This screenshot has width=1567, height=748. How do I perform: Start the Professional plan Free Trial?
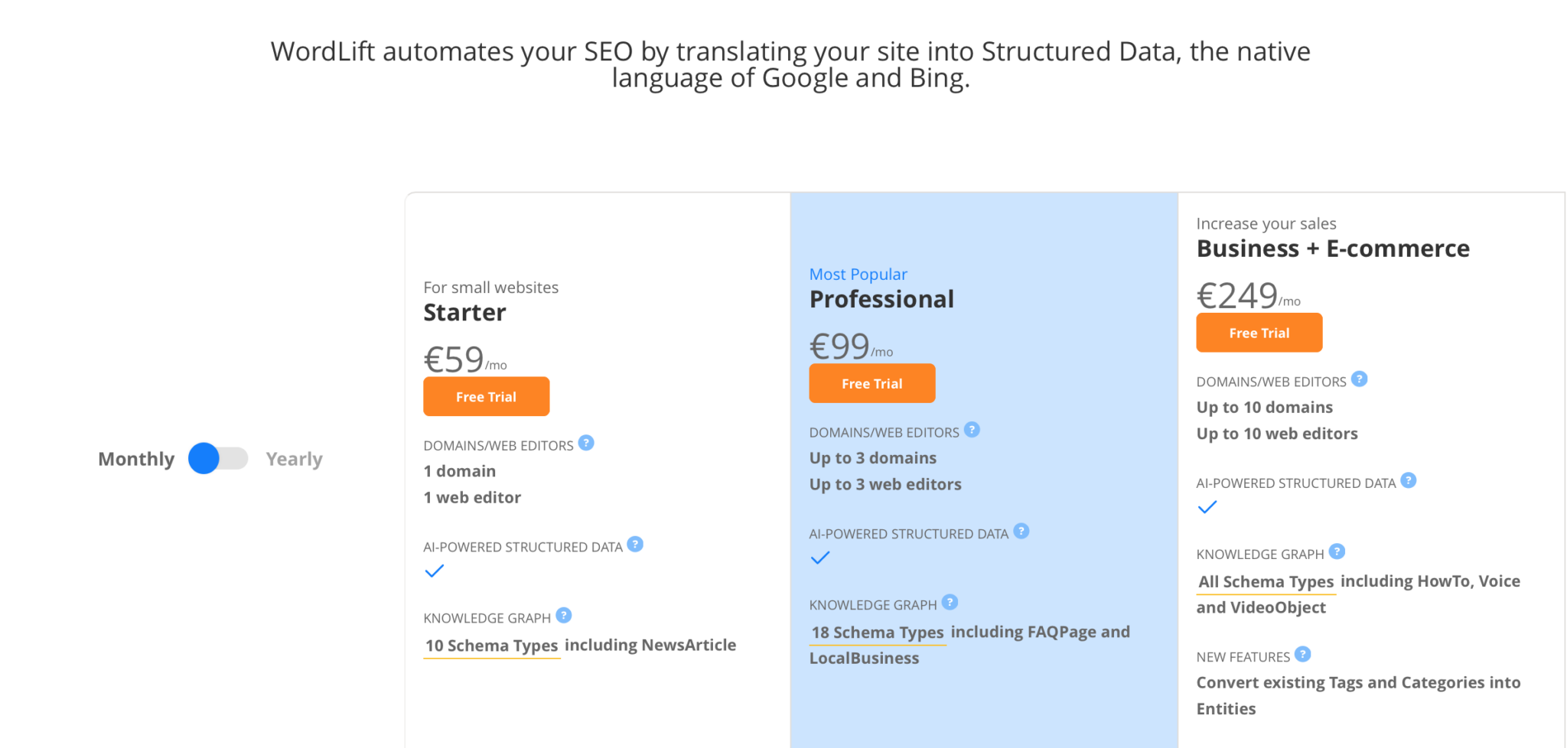[872, 383]
